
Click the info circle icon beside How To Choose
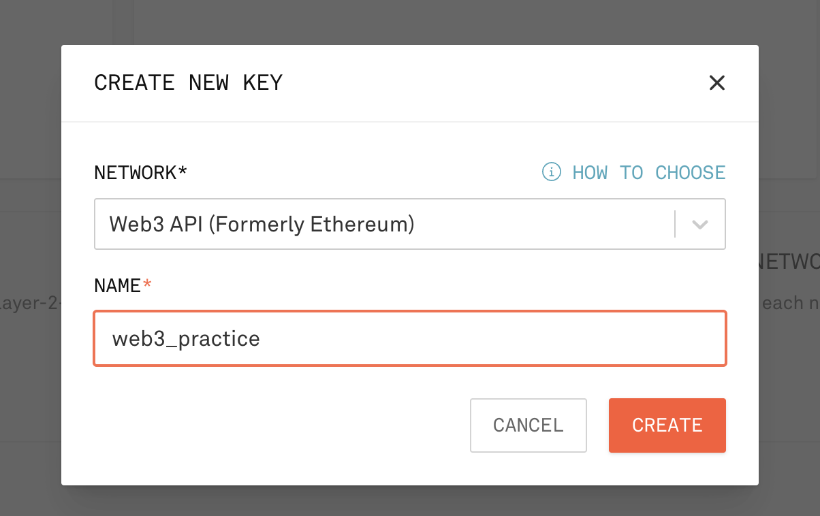551,172
